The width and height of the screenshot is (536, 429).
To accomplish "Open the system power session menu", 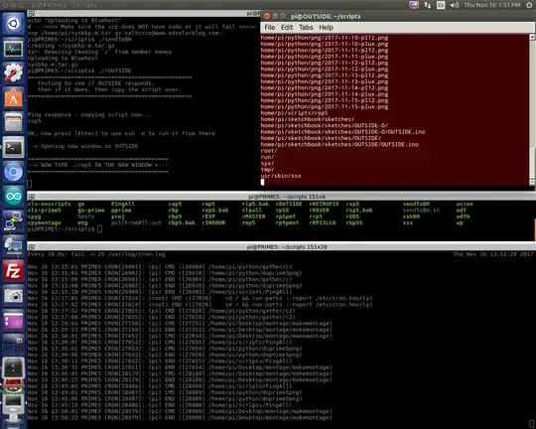I will point(529,5).
